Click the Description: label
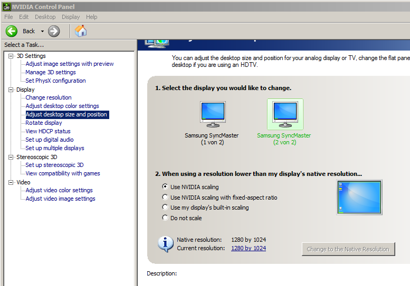This screenshot has height=286, width=410. [x=161, y=273]
